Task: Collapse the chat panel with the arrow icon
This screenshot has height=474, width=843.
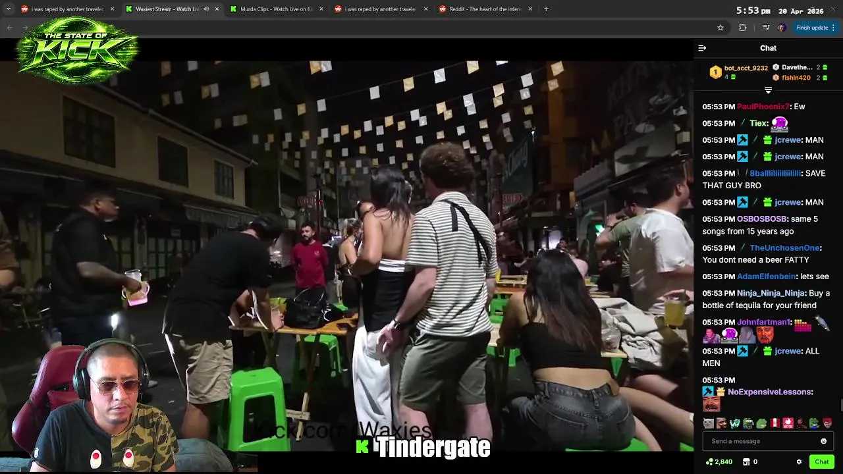Action: (x=702, y=48)
